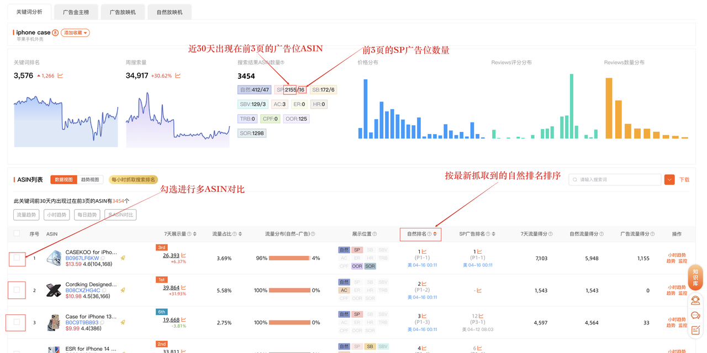The width and height of the screenshot is (707, 353).
Task: Open the CASEKOO product thumbnail
Action: click(54, 258)
